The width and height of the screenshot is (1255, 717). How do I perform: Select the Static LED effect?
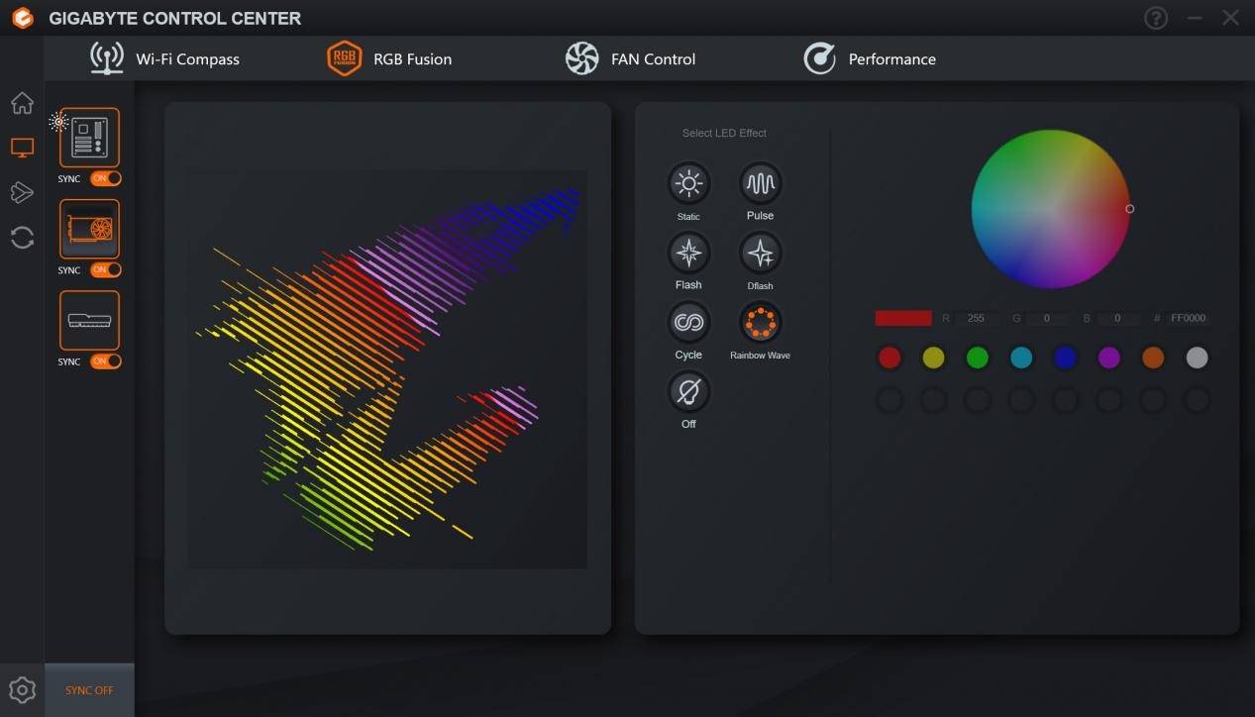point(688,183)
